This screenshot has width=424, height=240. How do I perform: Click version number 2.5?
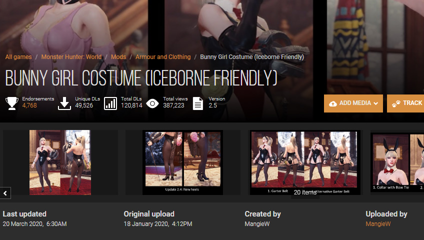click(213, 105)
